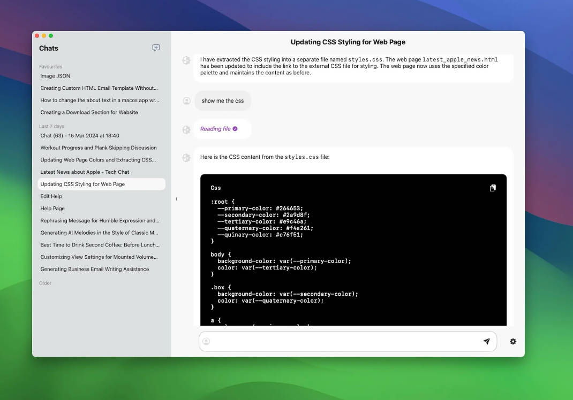
Task: Select the 'Edit Help' chat
Action: [51, 196]
